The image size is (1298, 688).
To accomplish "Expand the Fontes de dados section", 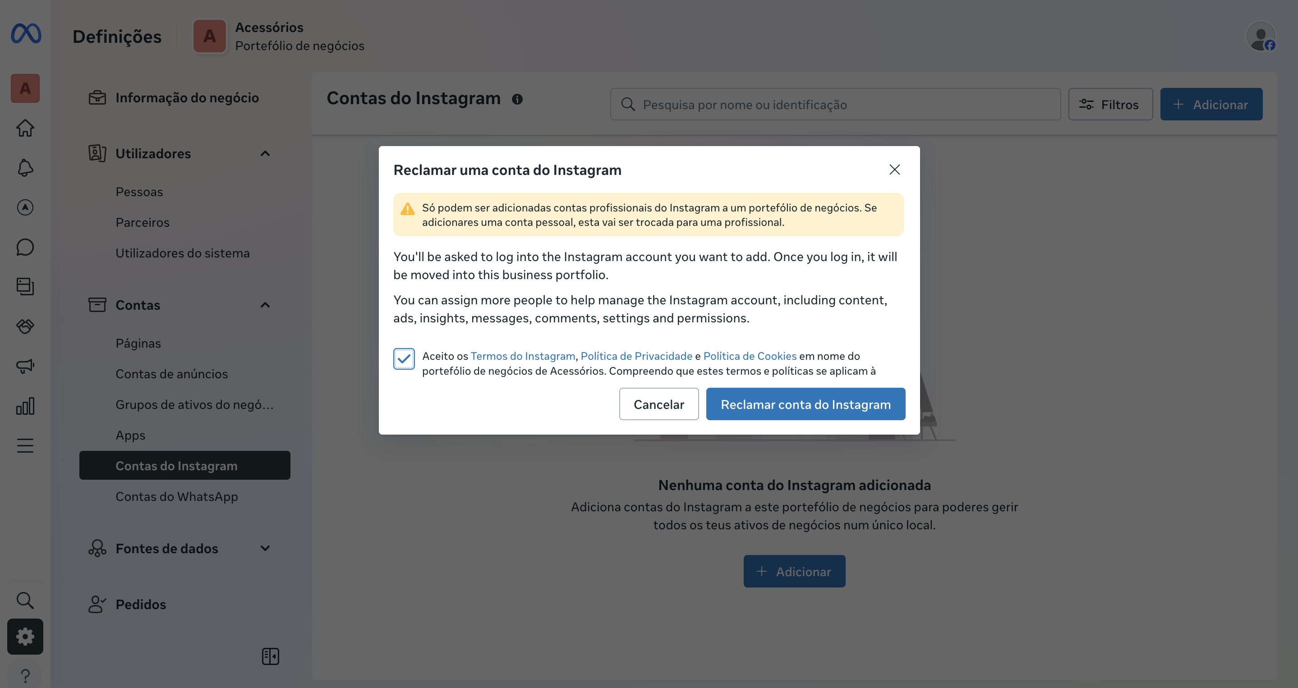I will [x=265, y=549].
